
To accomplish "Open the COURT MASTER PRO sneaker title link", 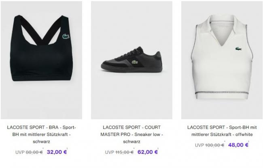I will [131, 134].
